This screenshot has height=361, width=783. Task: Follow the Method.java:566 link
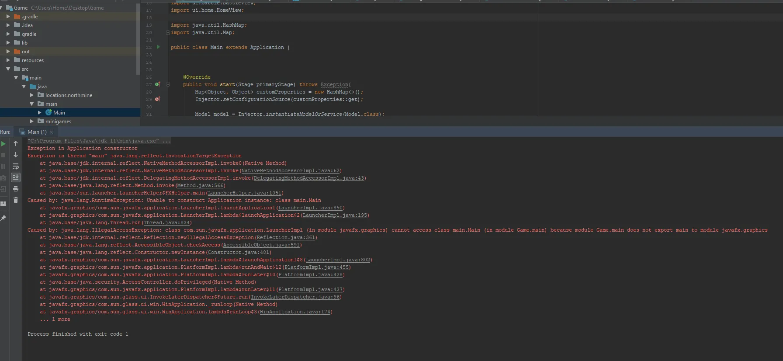click(200, 185)
